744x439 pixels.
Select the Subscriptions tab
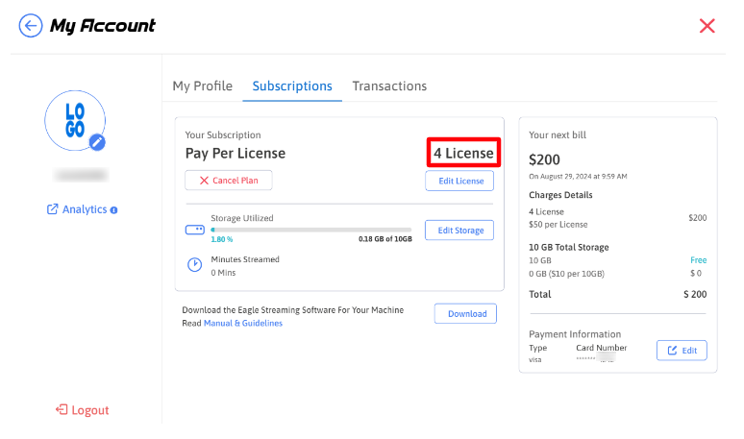[292, 86]
